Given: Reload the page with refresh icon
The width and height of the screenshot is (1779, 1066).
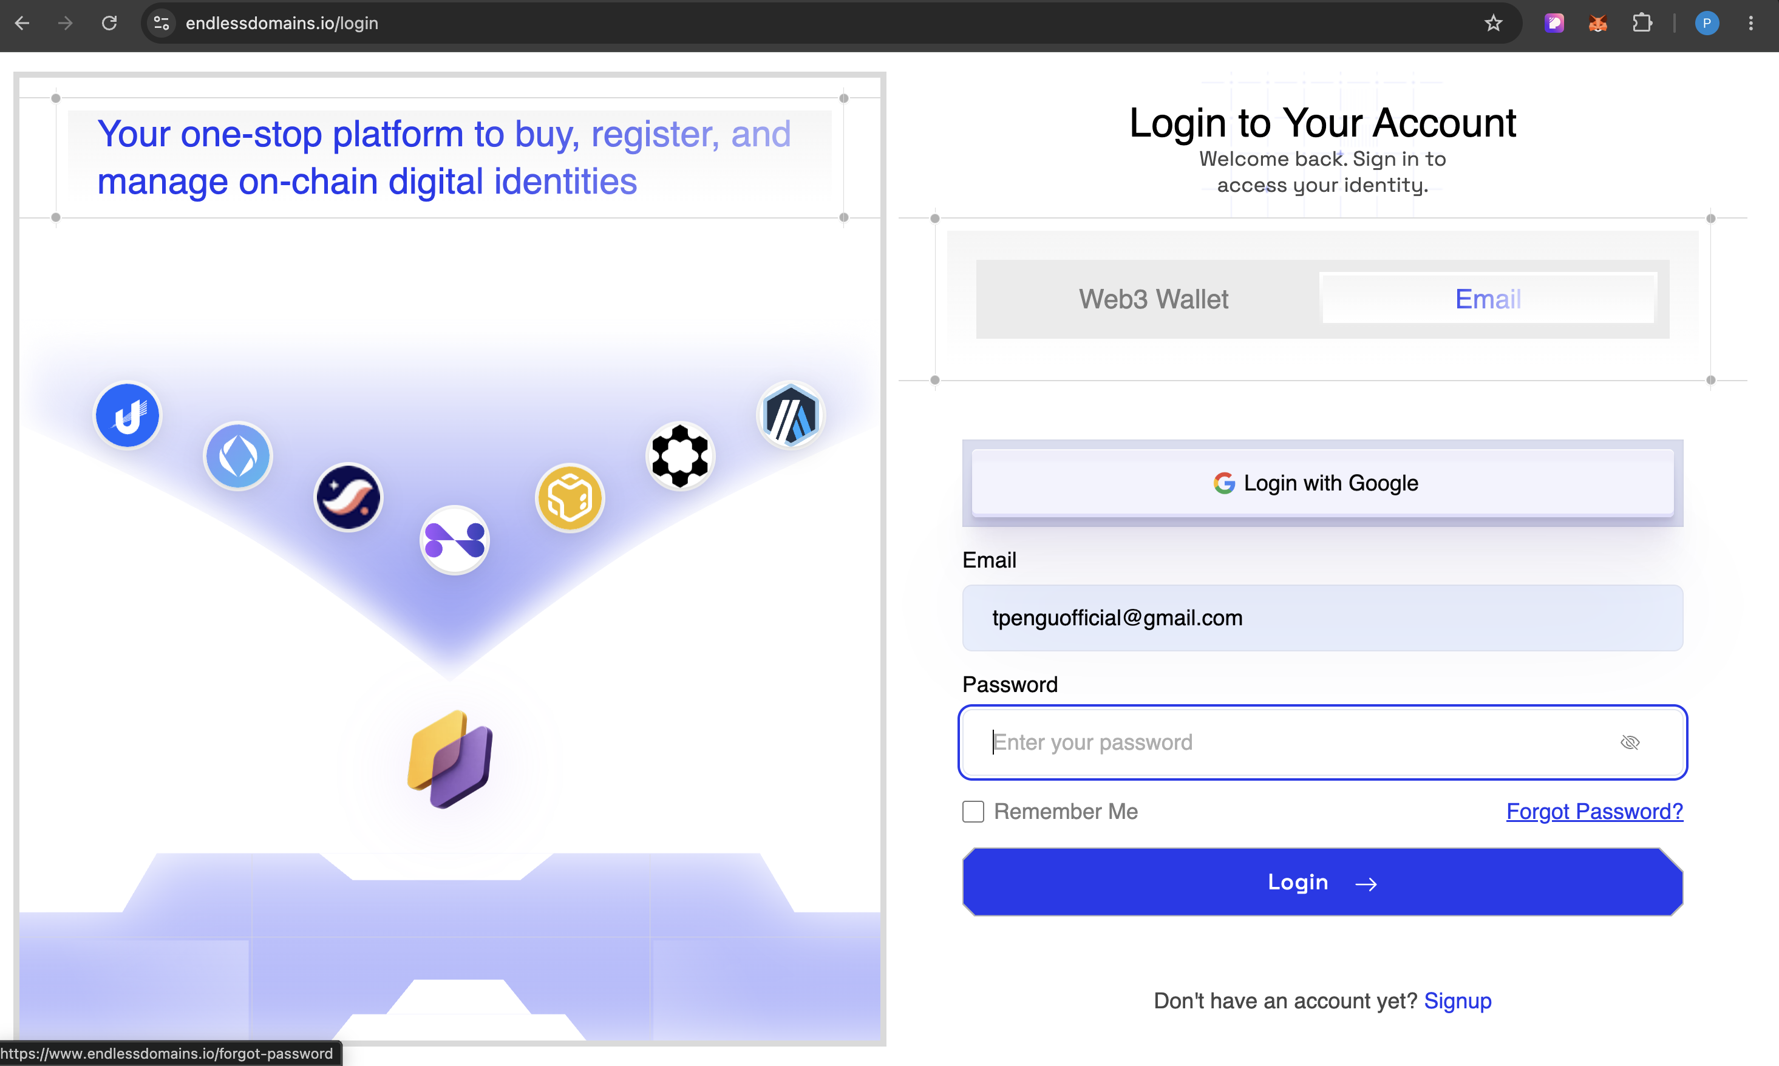Looking at the screenshot, I should point(109,23).
